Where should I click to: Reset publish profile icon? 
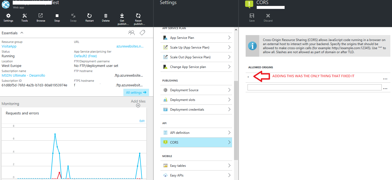(138, 16)
